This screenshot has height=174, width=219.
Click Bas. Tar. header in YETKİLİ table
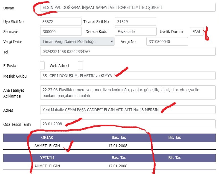pos(119,158)
